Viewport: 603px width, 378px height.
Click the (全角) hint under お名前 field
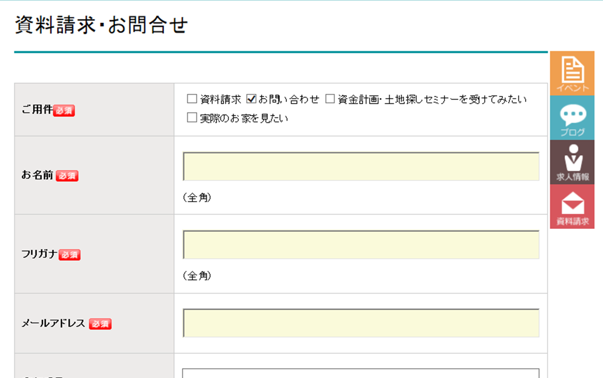197,197
